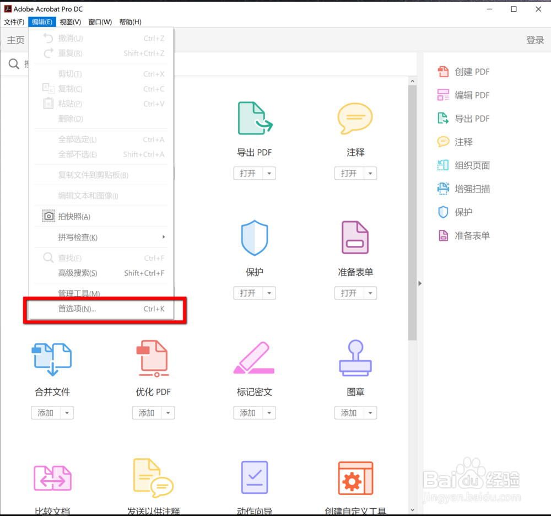Click the Protect shield tool icon in main area
This screenshot has height=516, width=551.
[255, 238]
